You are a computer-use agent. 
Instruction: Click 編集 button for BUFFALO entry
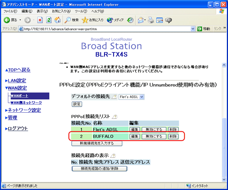click(x=135, y=136)
